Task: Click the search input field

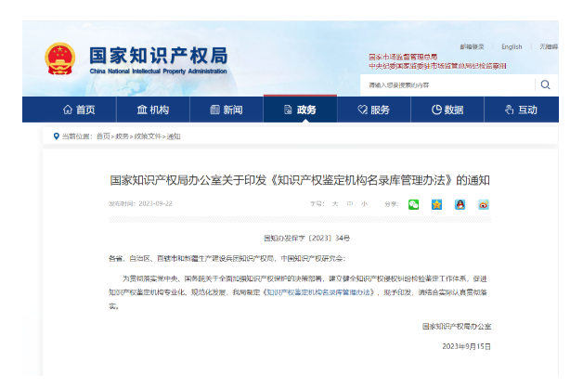Action: click(x=448, y=85)
